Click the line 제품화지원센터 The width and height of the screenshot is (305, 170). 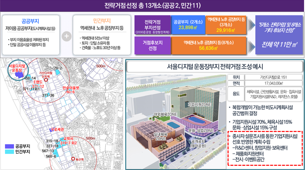coord(248,154)
